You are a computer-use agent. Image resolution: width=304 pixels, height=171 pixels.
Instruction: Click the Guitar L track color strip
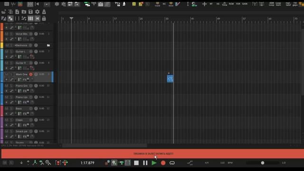click(x=2, y=54)
